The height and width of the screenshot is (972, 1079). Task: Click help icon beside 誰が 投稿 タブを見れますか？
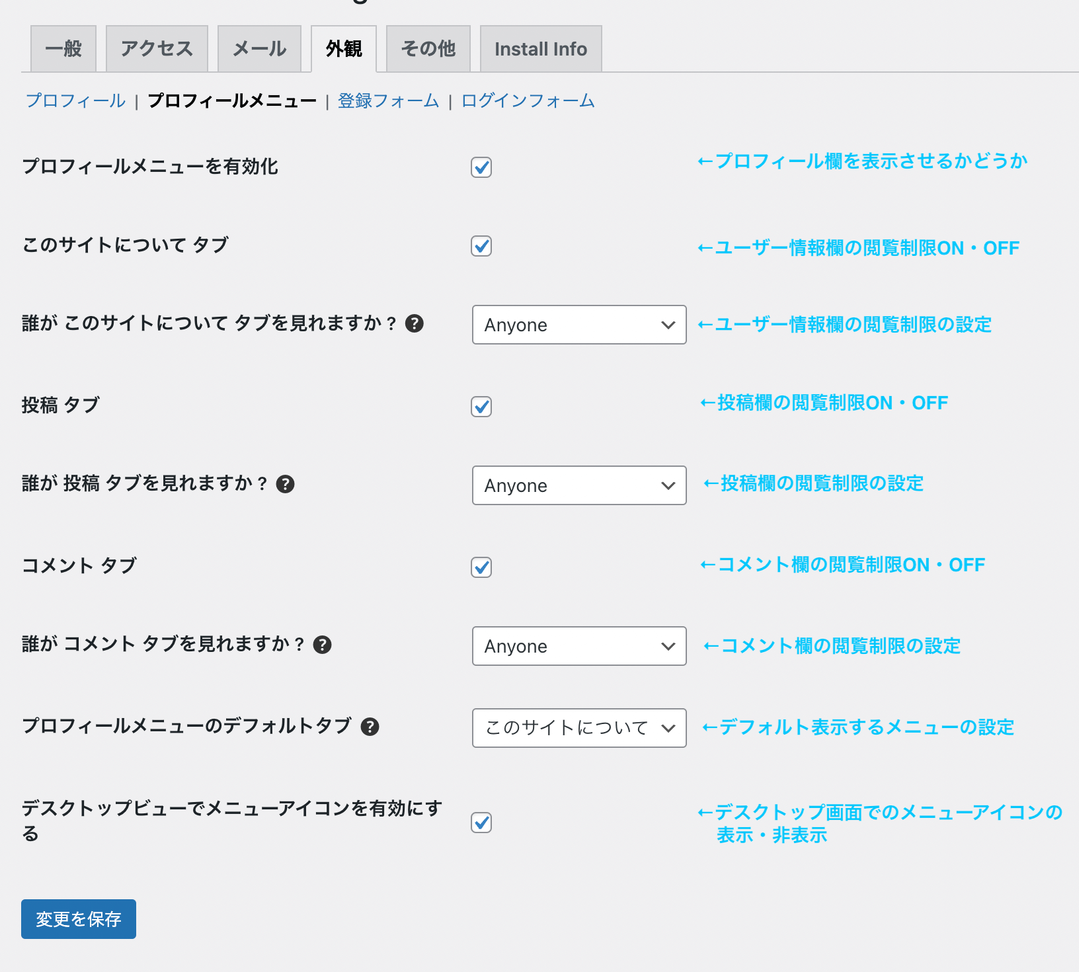click(x=285, y=484)
